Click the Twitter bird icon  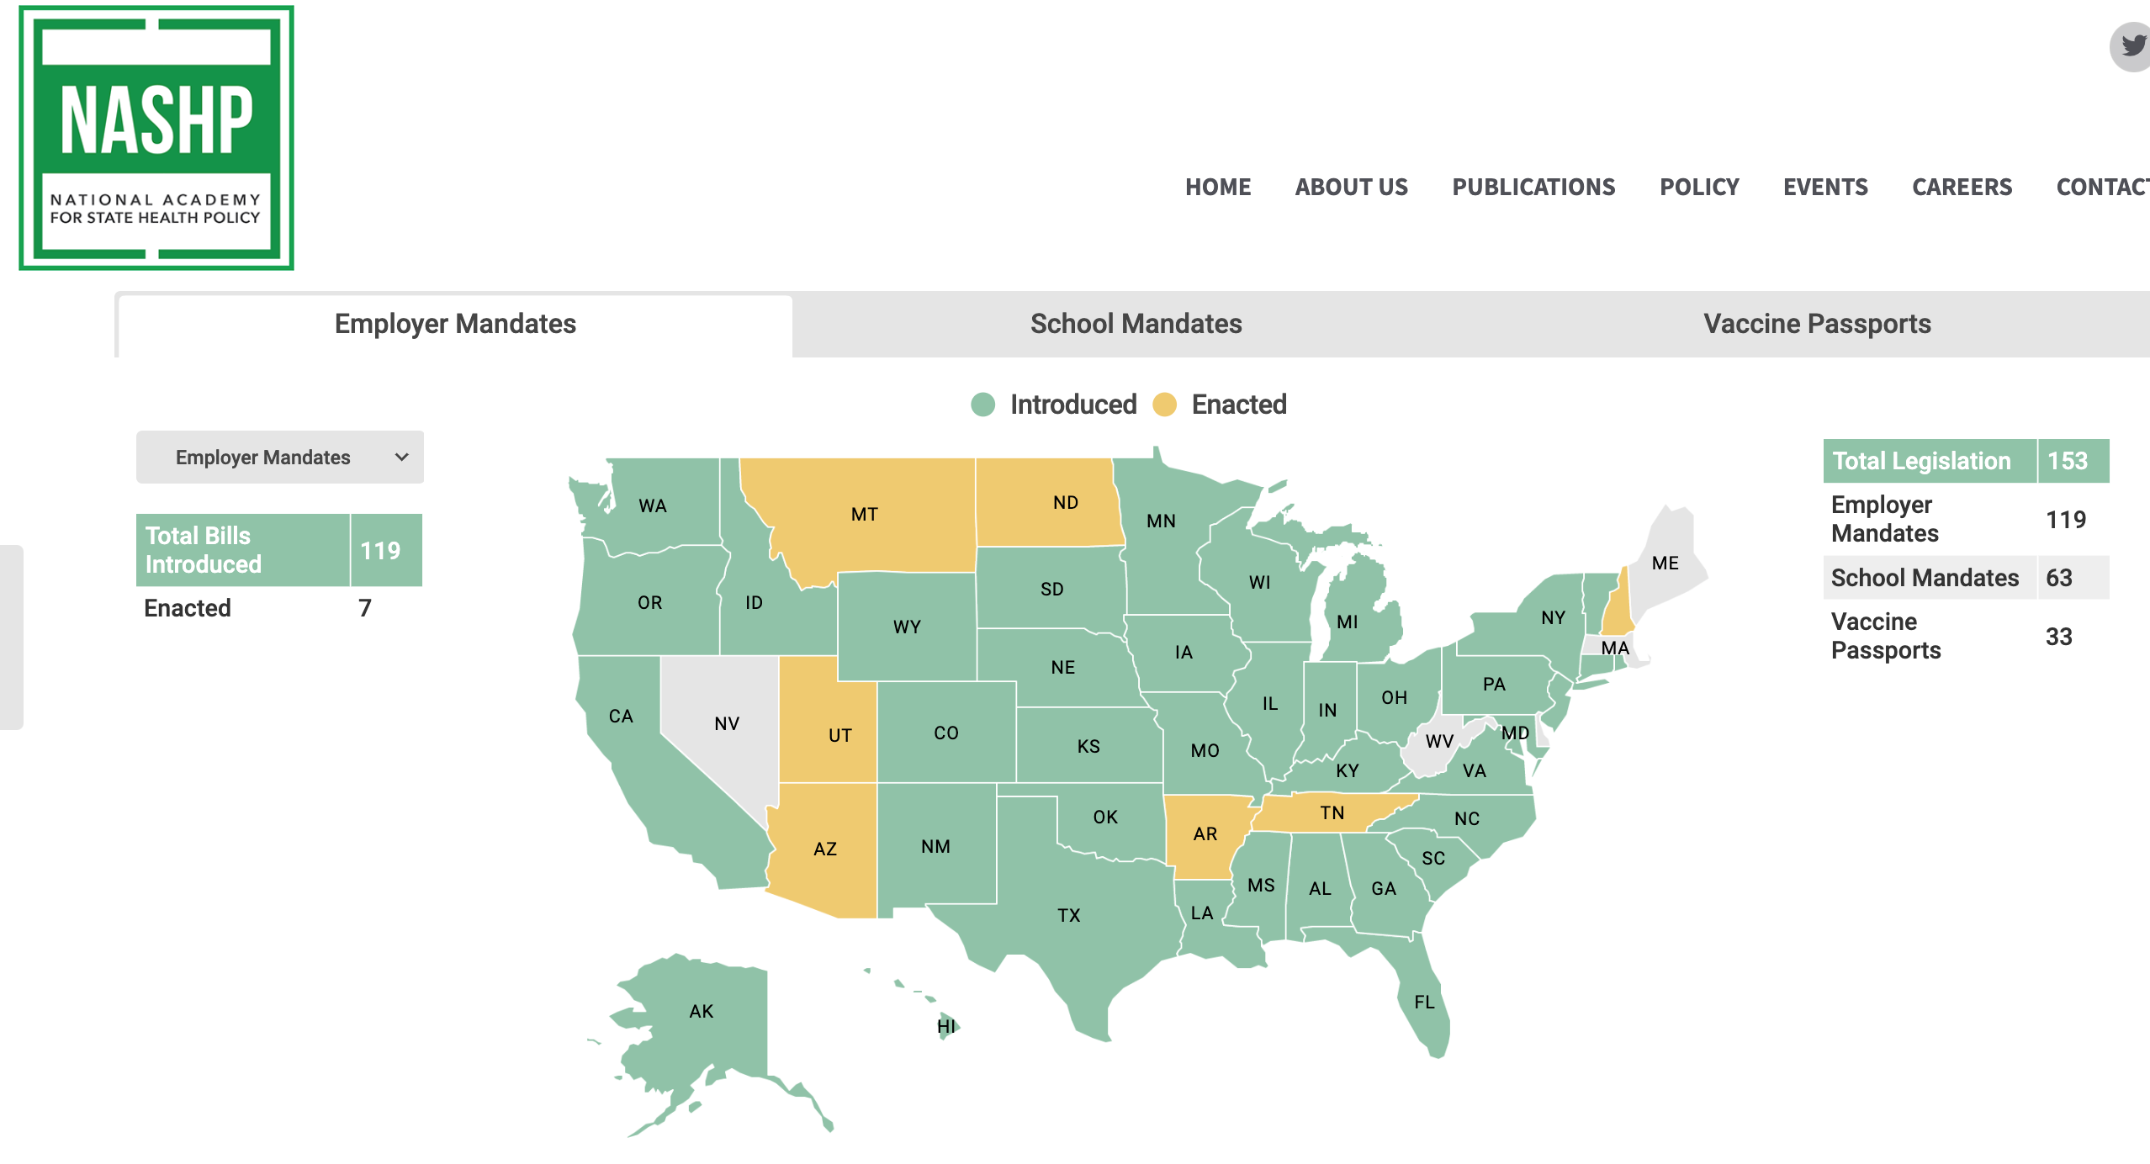[x=2132, y=46]
